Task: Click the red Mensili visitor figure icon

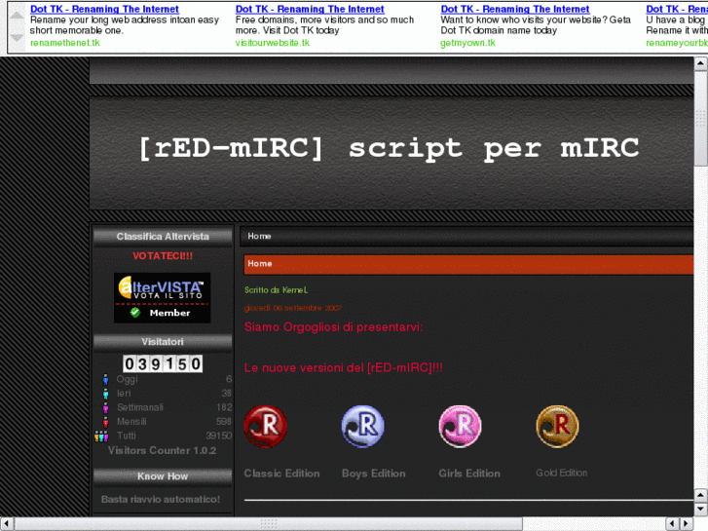Action: (105, 422)
